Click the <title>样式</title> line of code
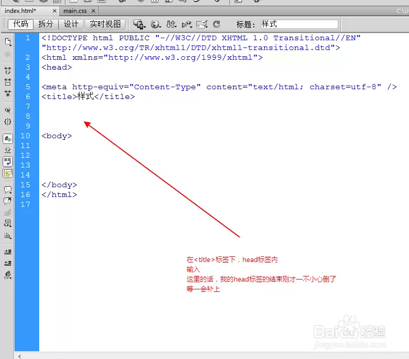 [88, 96]
